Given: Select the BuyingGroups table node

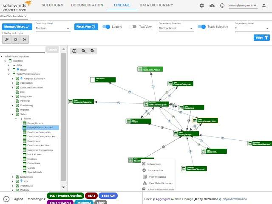Looking at the screenshot, I should pyautogui.click(x=186, y=134).
